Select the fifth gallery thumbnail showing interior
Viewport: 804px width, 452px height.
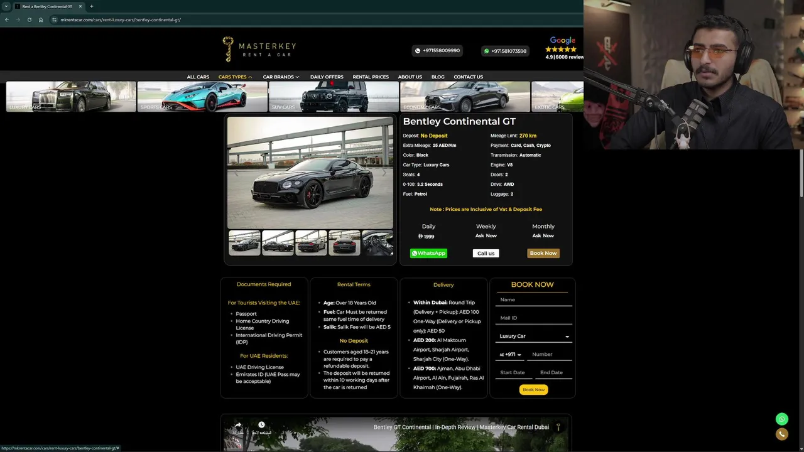tap(378, 243)
